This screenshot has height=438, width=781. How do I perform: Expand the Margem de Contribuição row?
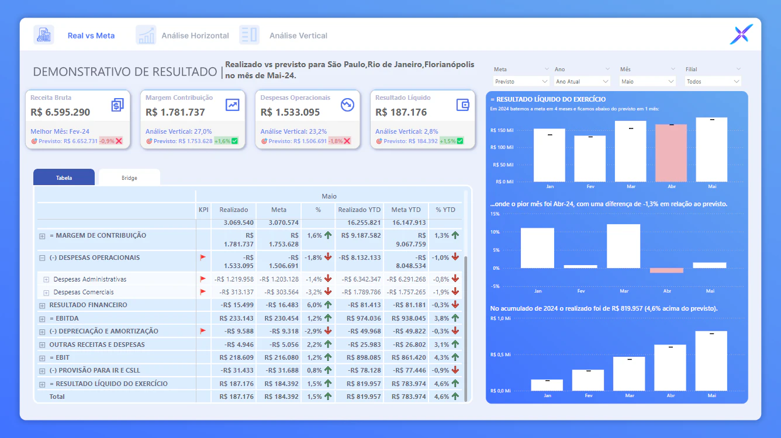click(42, 236)
